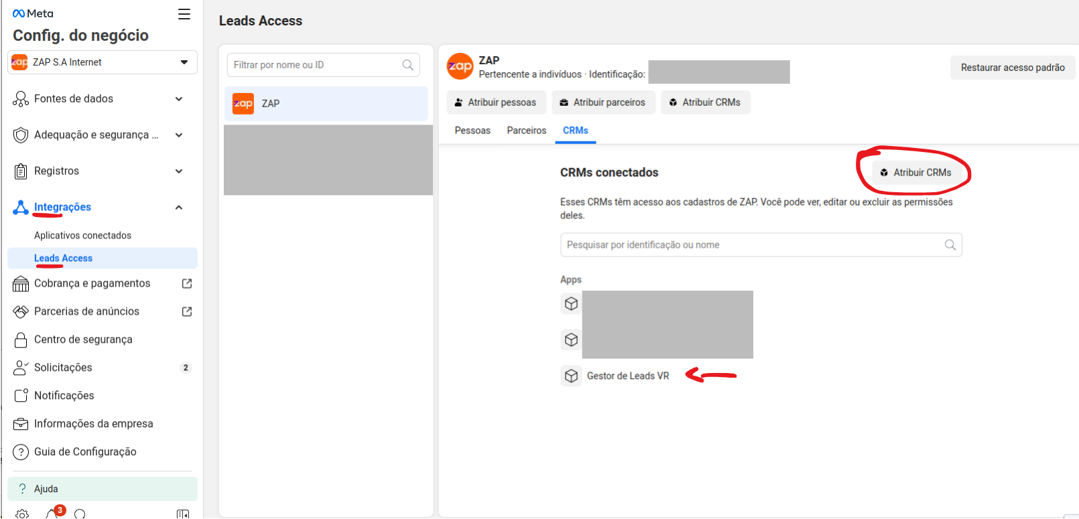This screenshot has height=519, width=1079.
Task: Click the second app cube icon under Apps
Action: (571, 341)
